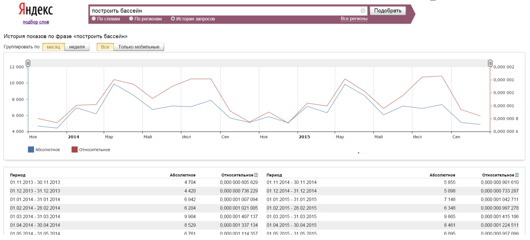530x240 pixels.
Task: Group data by неделя
Action: 77,47
